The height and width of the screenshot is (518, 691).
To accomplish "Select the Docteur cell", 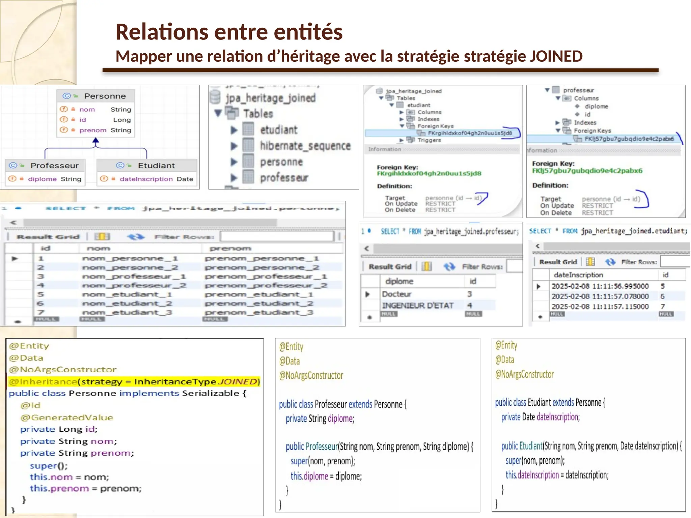I will point(396,294).
